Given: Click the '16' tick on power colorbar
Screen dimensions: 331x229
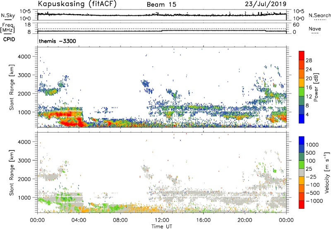Looking at the screenshot, I should (x=309, y=87).
